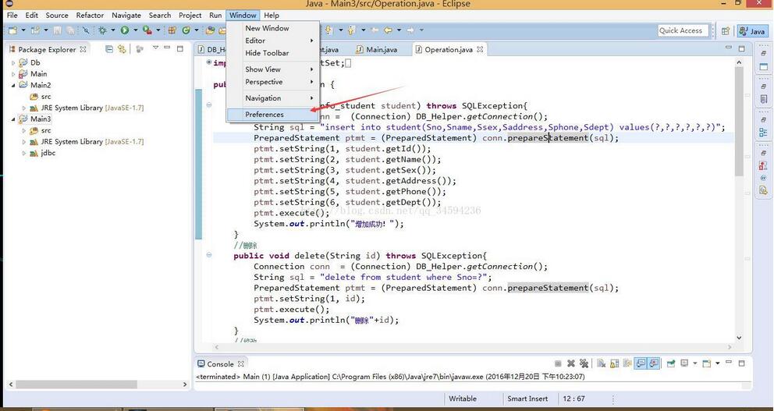Open the Debug icon dropdown arrow

[x=113, y=30]
